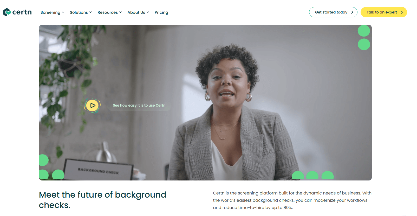Expand the Resources menu chevron
The height and width of the screenshot is (216, 417).
[x=120, y=12]
